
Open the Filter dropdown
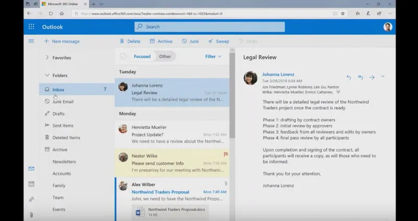(213, 56)
